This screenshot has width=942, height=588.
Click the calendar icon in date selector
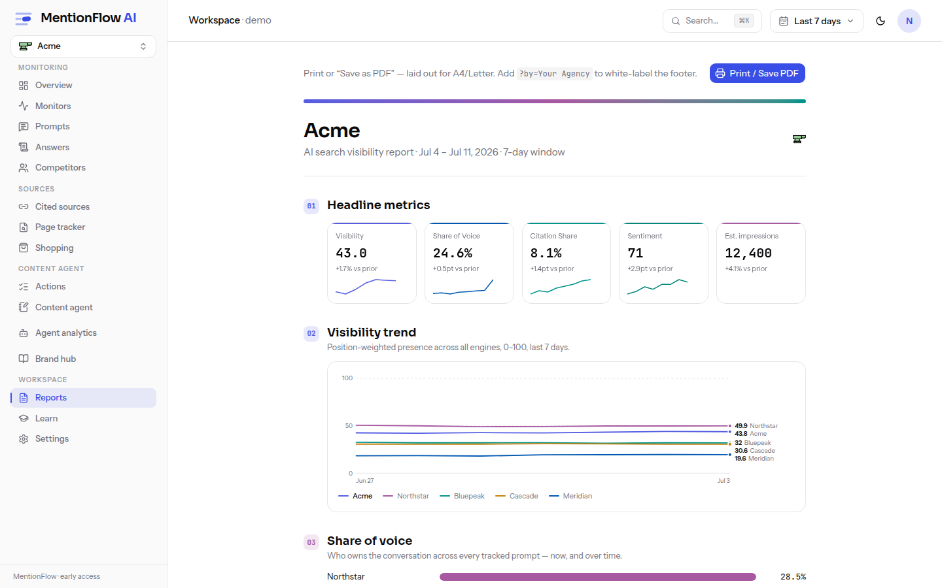click(784, 21)
